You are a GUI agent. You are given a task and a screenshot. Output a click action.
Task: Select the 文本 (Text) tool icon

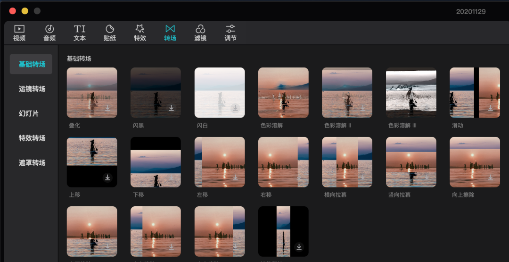[80, 29]
